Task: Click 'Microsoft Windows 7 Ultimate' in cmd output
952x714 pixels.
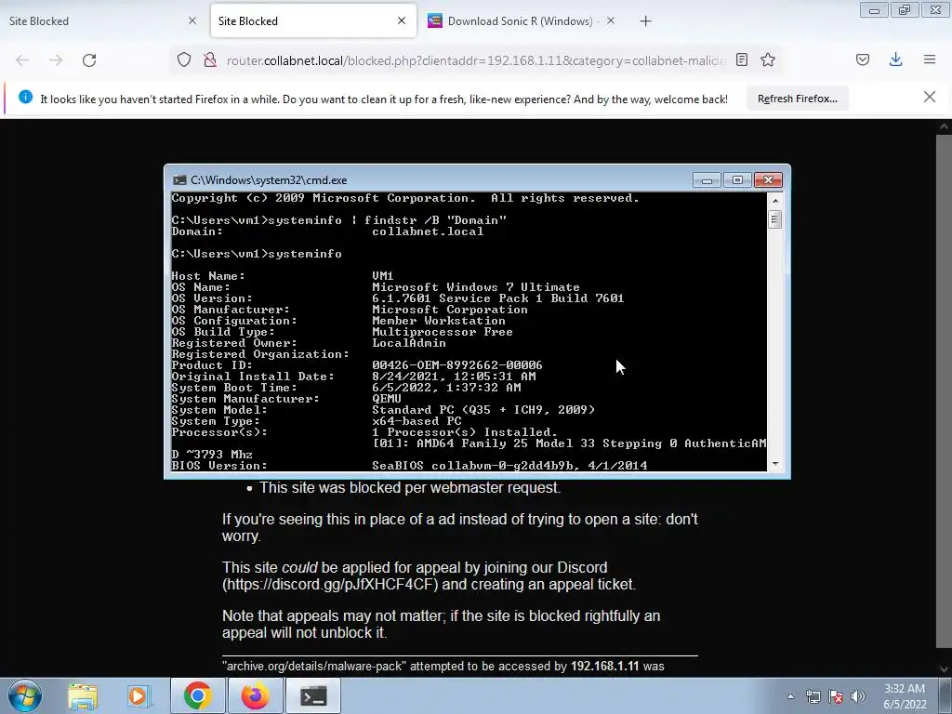Action: click(x=476, y=287)
